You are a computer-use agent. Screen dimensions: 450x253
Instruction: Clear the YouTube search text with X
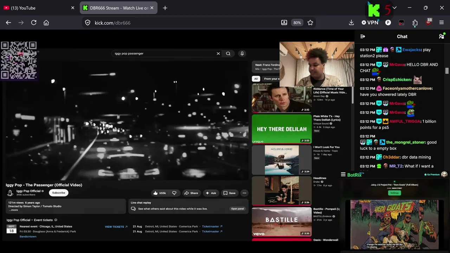pyautogui.click(x=218, y=53)
